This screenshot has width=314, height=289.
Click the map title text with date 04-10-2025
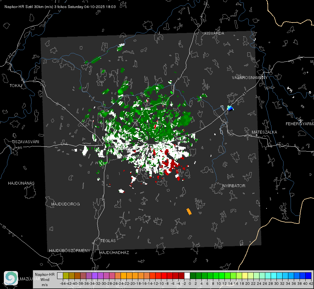(x=60, y=7)
